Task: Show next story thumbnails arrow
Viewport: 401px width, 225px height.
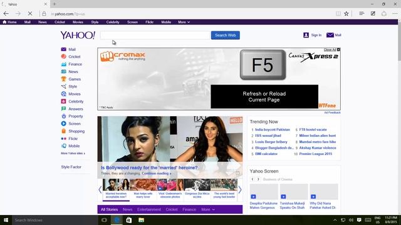Action: coord(240,189)
